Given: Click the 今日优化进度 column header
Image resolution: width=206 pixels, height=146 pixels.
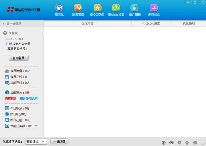Looking at the screenshot, I should point(151,24).
